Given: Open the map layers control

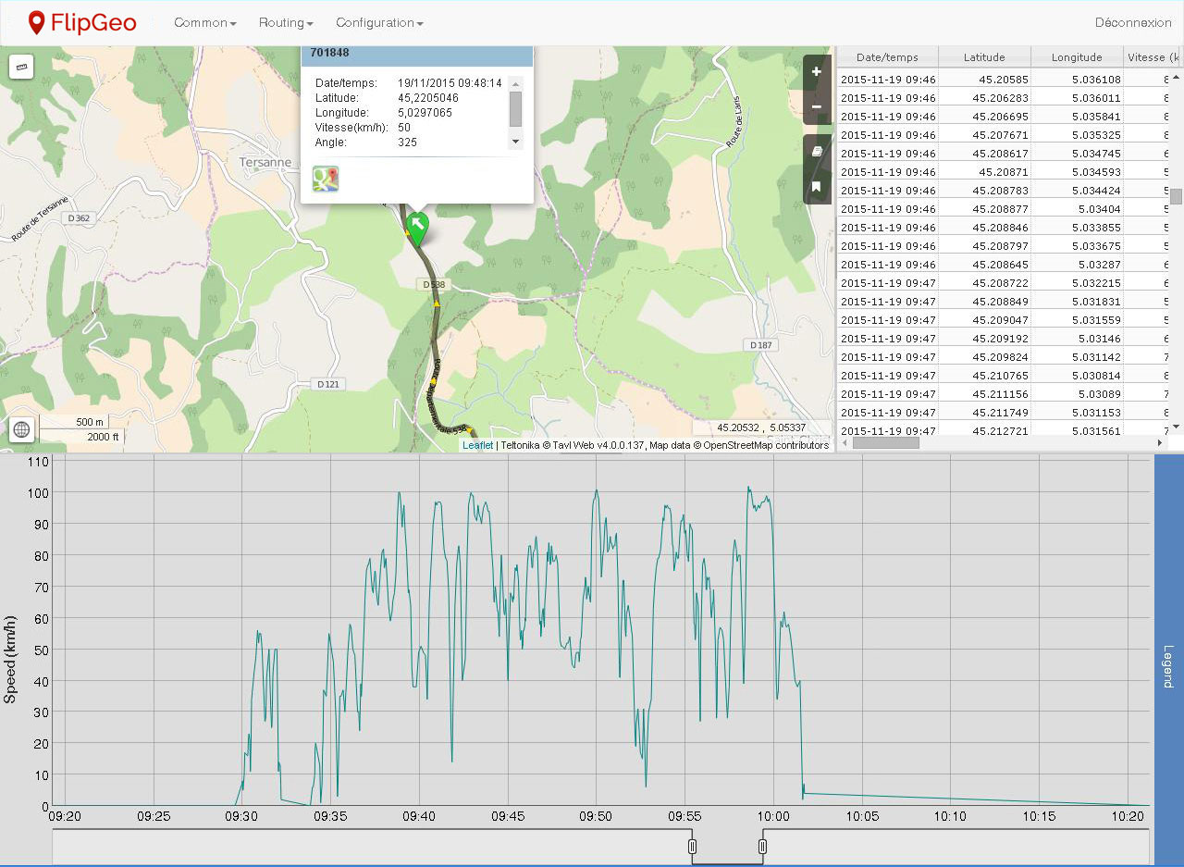Looking at the screenshot, I should [x=816, y=151].
